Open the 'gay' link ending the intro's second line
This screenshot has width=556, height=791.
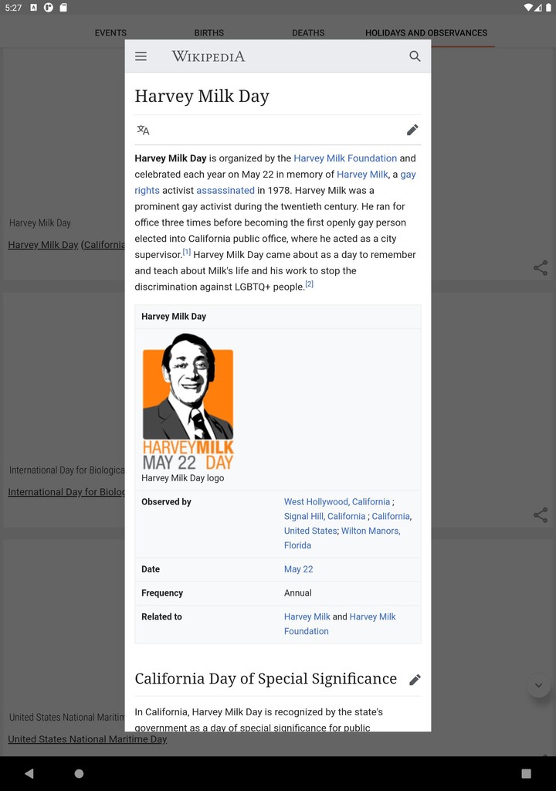click(409, 175)
